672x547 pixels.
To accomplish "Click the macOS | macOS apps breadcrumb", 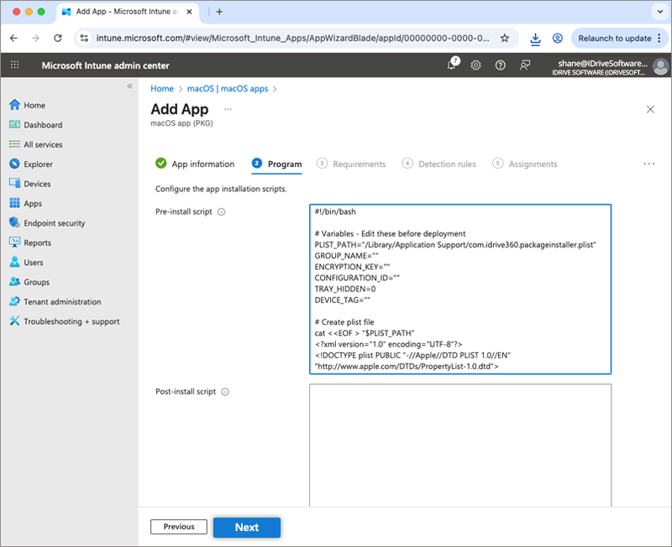I will pos(227,89).
